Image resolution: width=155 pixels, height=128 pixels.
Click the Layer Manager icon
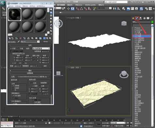point(124,8)
